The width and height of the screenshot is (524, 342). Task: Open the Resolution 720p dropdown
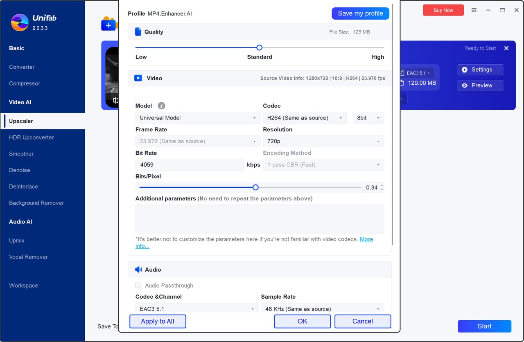click(x=323, y=141)
